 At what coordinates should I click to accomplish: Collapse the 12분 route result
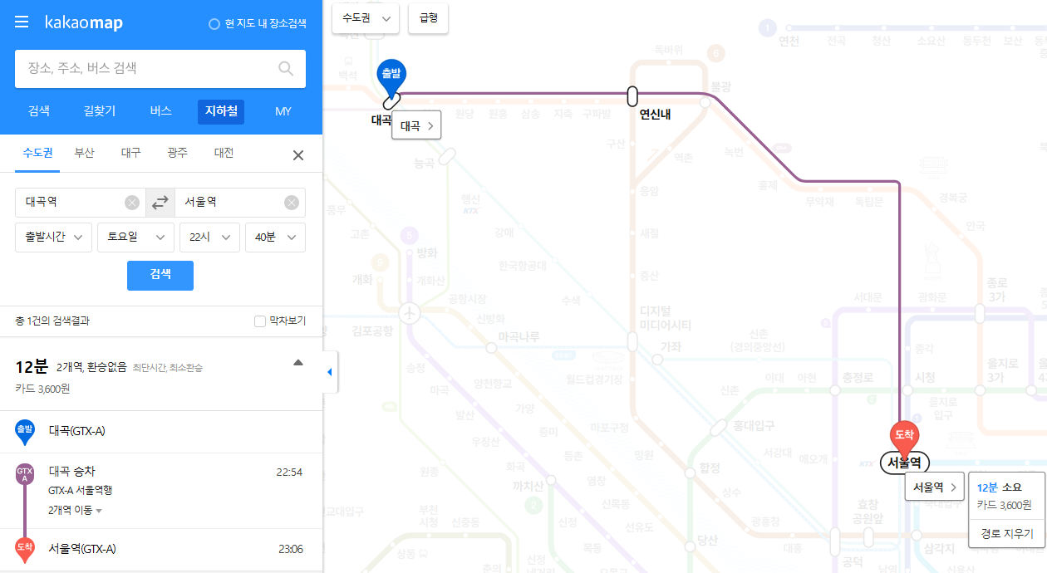coord(298,362)
